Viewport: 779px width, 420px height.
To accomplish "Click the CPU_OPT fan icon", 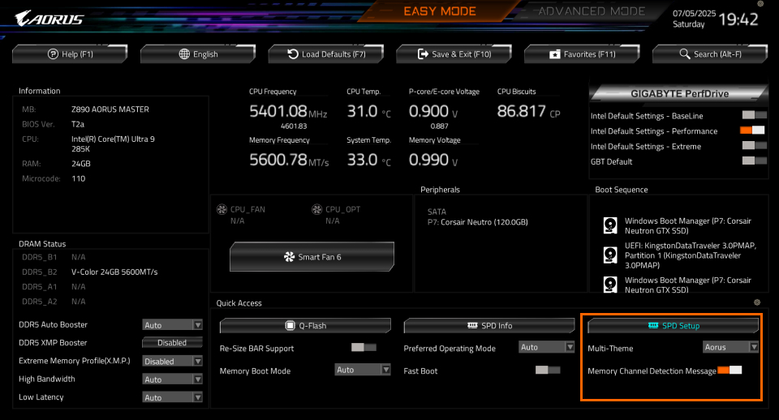I will click(x=317, y=209).
